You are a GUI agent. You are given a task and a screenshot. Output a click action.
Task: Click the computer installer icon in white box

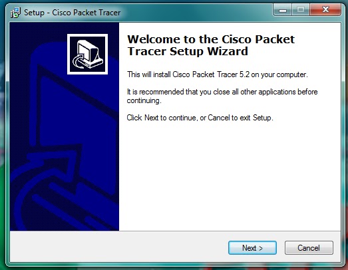(87, 54)
